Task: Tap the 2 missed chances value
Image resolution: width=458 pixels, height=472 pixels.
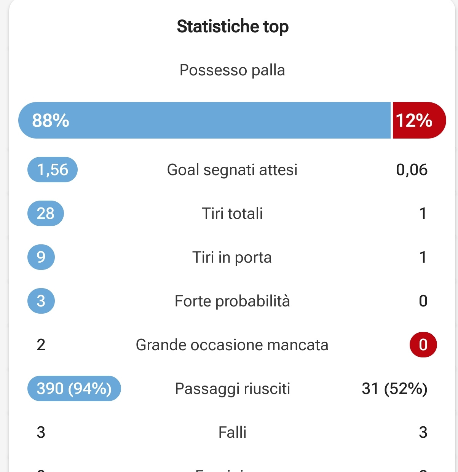Action: click(41, 345)
